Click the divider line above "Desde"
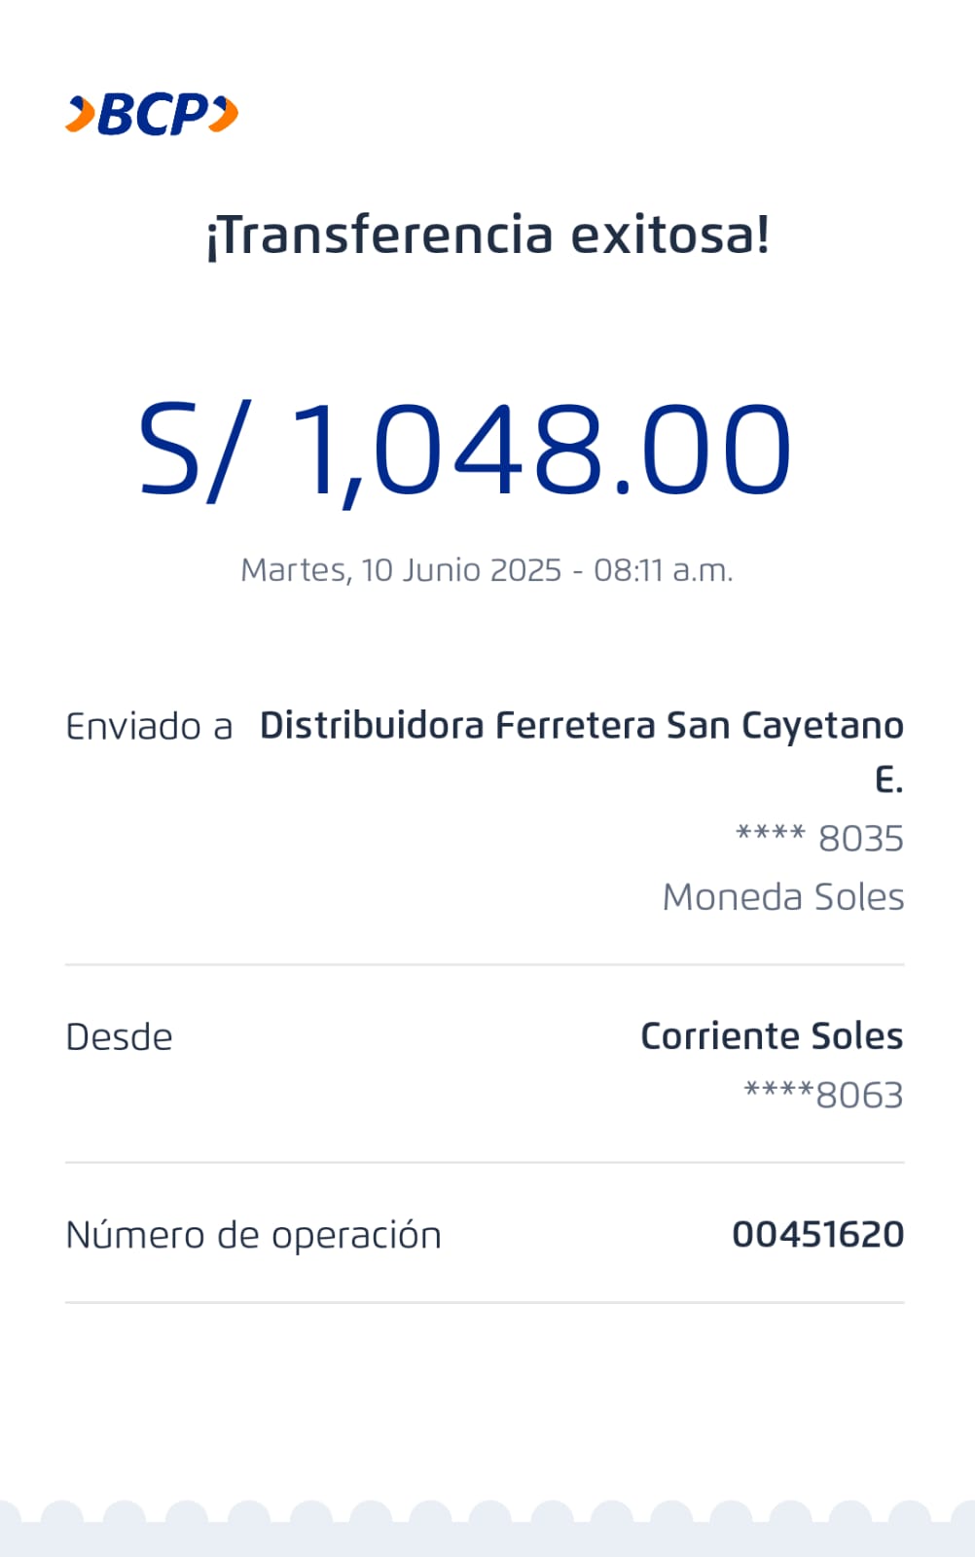Image resolution: width=975 pixels, height=1557 pixels. click(x=485, y=965)
